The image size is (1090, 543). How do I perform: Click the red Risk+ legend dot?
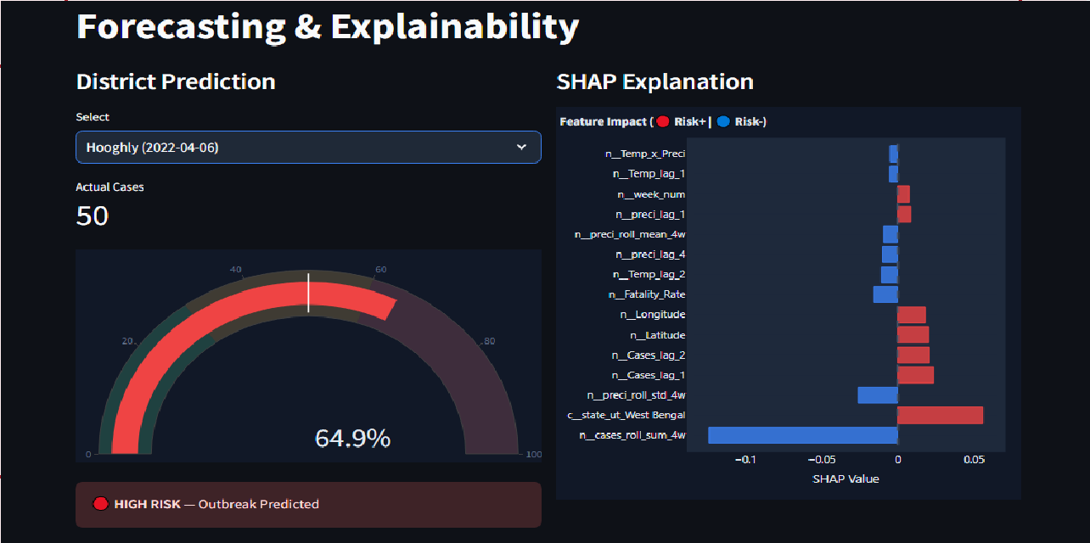point(663,121)
